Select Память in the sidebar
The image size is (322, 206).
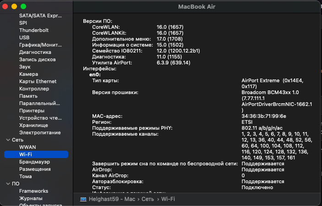coord(28,96)
